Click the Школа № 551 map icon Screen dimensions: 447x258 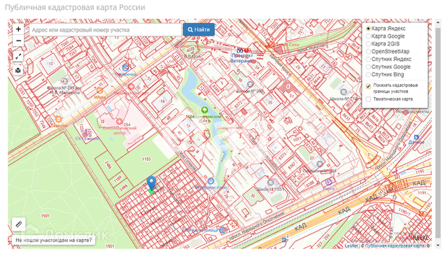[270, 182]
